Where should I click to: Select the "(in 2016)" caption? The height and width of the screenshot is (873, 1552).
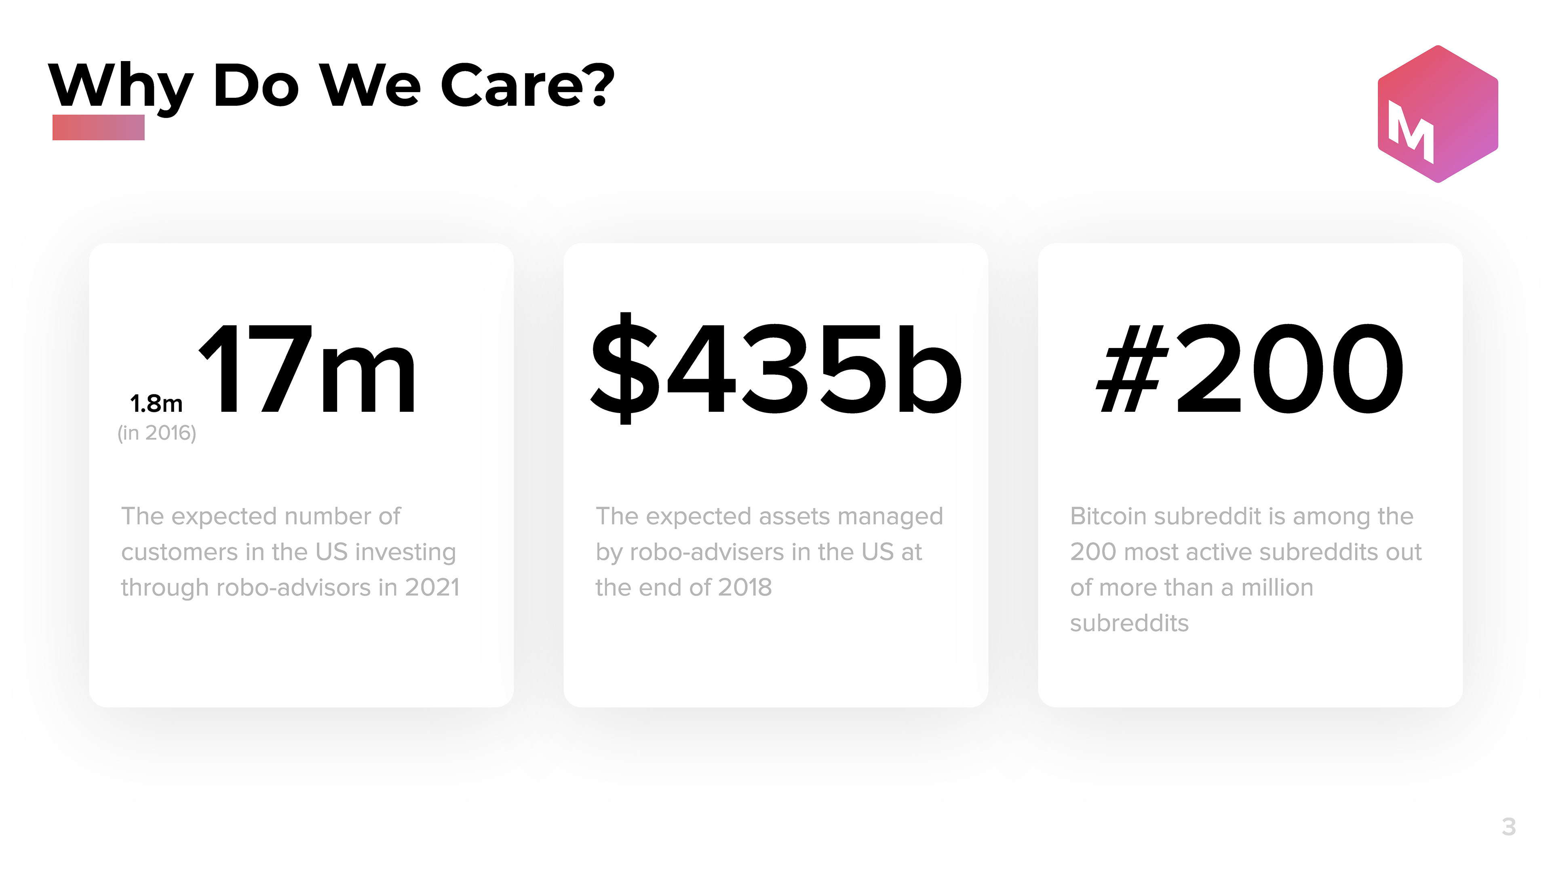157,433
